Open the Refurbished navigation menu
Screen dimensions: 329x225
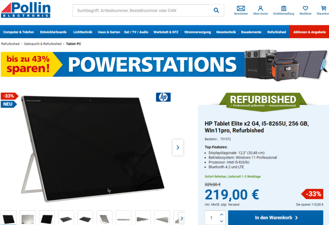[276, 32]
